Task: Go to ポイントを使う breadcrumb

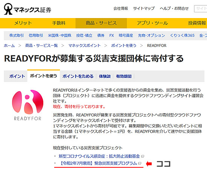Action: tap(123, 46)
